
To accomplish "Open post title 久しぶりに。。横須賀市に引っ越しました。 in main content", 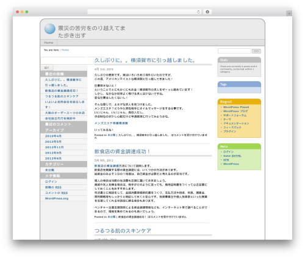I will [145, 60].
